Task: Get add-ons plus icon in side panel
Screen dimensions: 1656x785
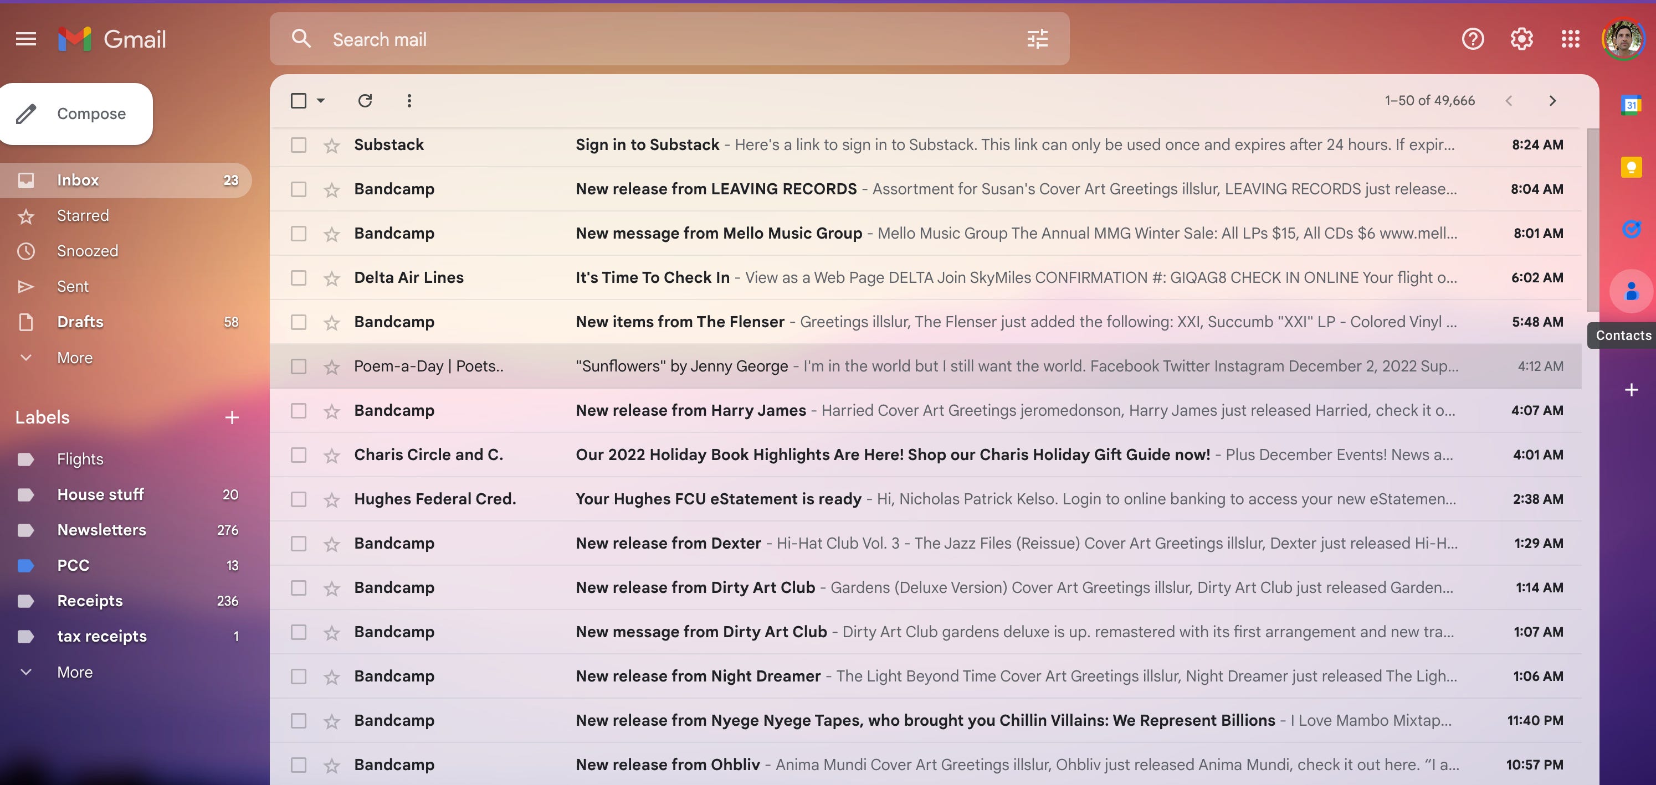Action: pyautogui.click(x=1631, y=389)
